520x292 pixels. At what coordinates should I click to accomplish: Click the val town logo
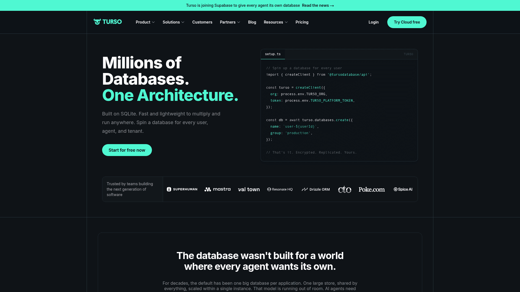[249, 189]
